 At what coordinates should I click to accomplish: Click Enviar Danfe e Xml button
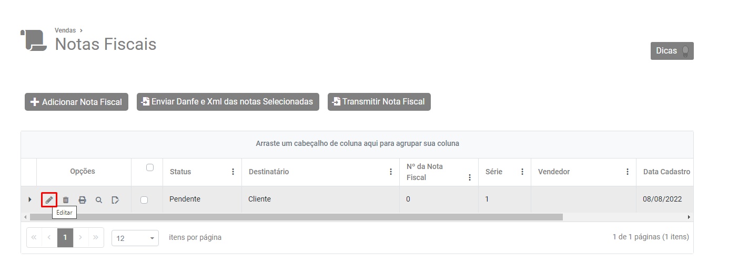pos(228,102)
